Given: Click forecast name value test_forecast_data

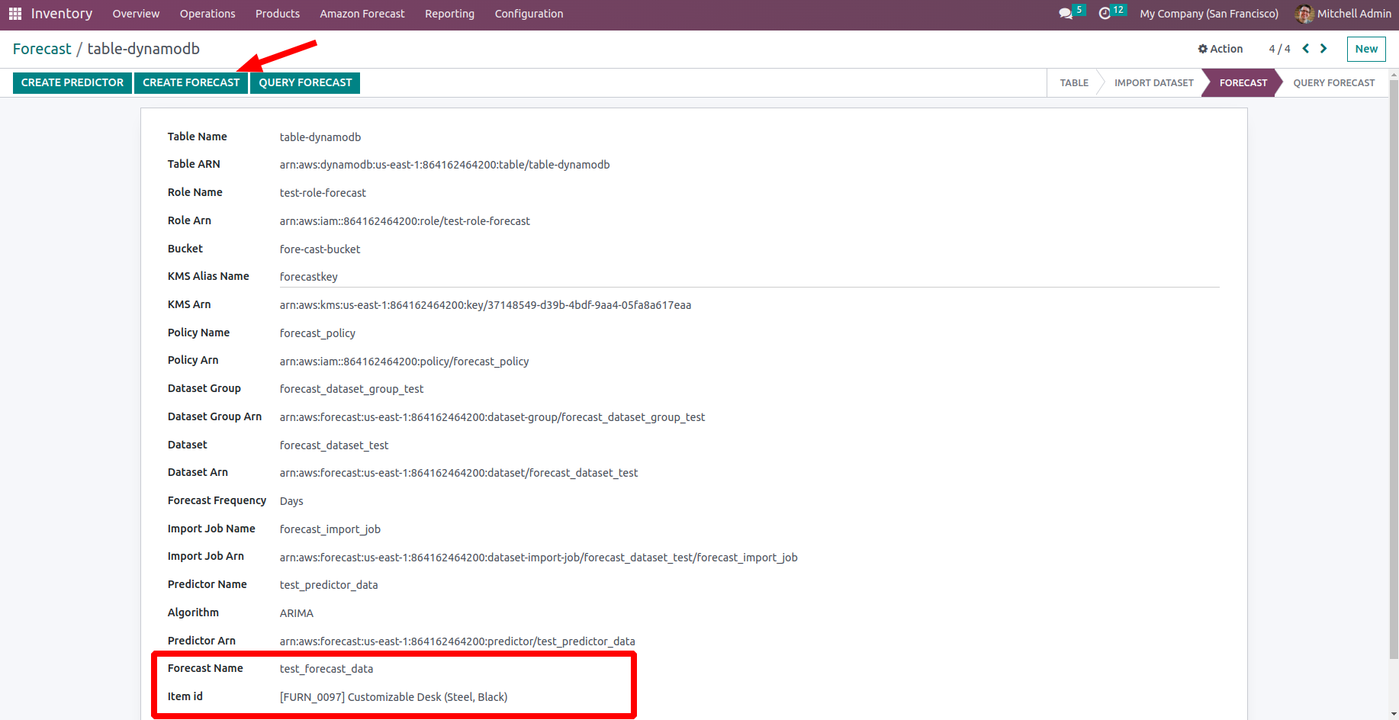Looking at the screenshot, I should 326,669.
